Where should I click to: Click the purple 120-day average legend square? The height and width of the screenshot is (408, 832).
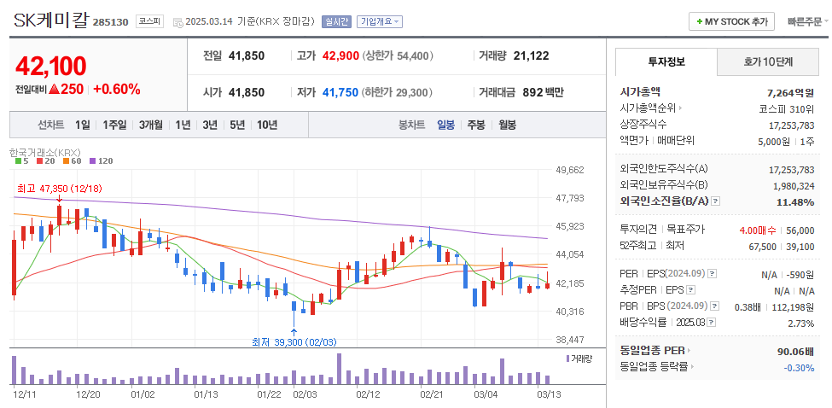point(92,160)
